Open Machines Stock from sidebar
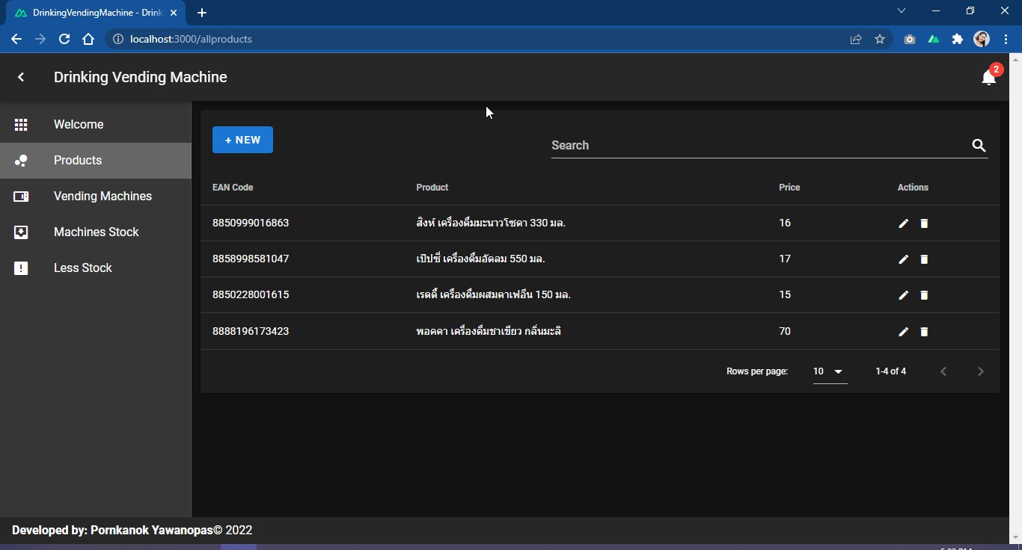The height and width of the screenshot is (550, 1022). [96, 232]
